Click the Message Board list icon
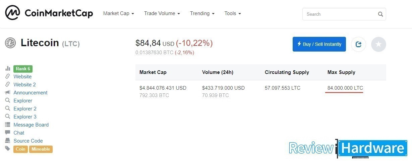Image resolution: width=412 pixels, height=163 pixels. [8, 125]
